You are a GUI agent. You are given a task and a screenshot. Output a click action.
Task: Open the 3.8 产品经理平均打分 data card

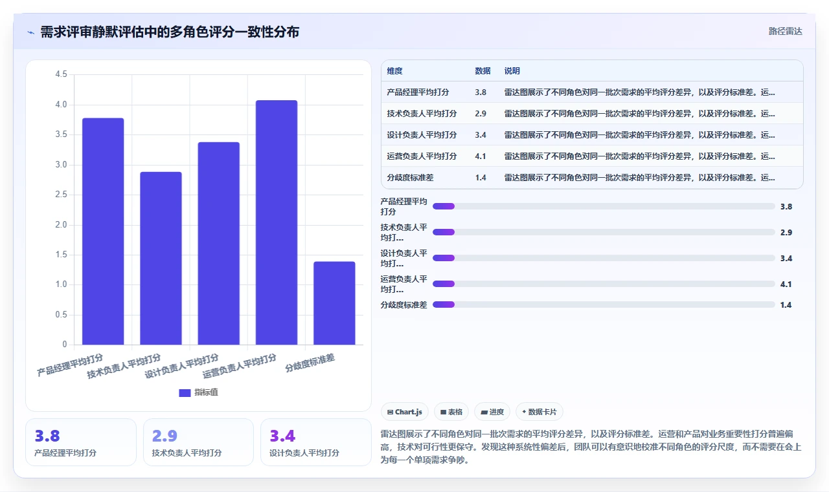(81, 442)
